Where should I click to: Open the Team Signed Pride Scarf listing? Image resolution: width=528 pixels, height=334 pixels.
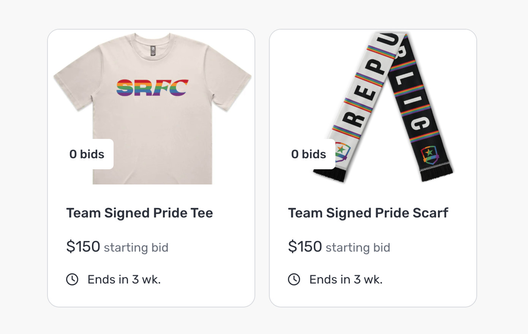point(368,213)
